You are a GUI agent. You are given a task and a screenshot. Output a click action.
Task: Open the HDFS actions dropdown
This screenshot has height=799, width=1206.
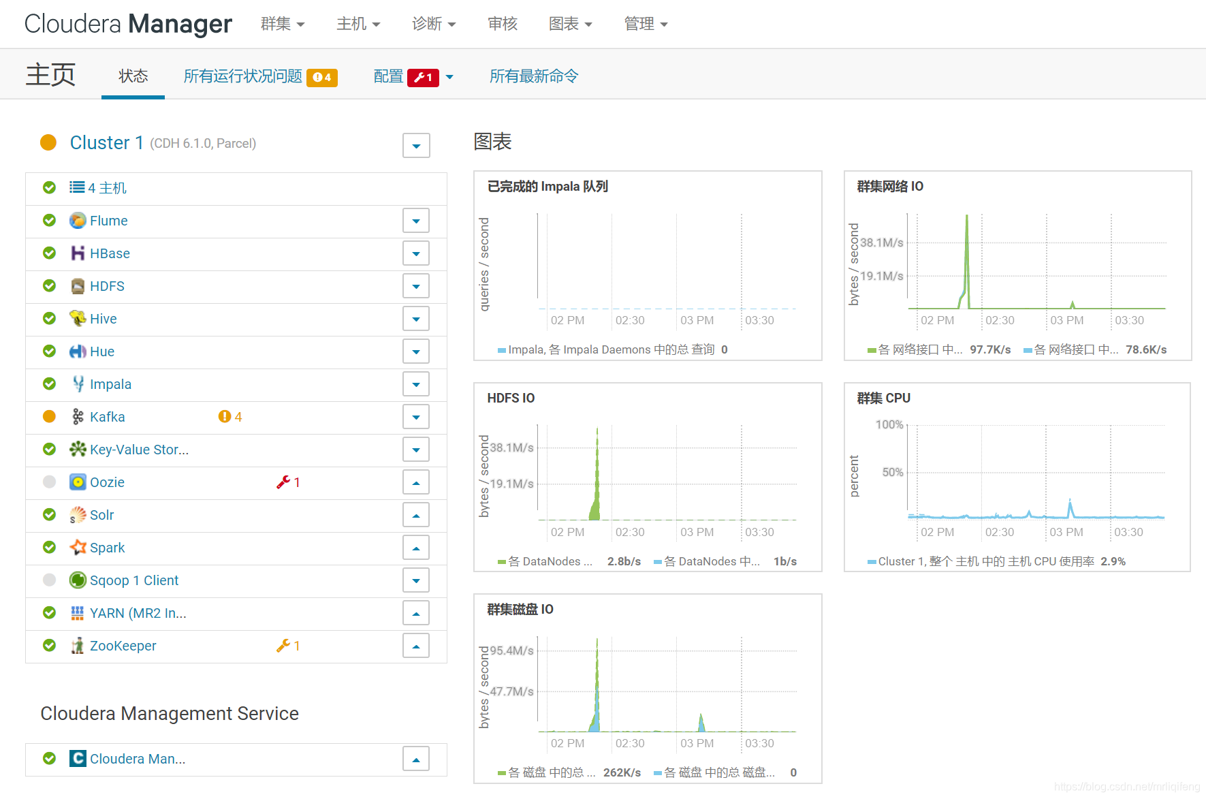(x=416, y=286)
